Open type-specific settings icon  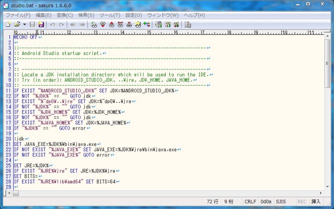(x=158, y=25)
